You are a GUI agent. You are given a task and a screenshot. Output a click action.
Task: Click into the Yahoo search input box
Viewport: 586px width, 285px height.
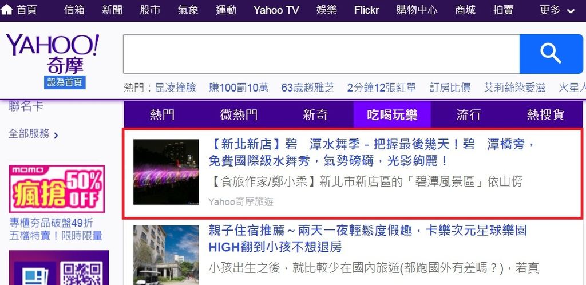point(322,54)
